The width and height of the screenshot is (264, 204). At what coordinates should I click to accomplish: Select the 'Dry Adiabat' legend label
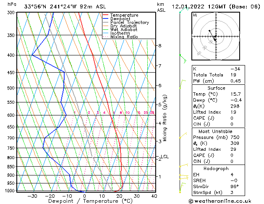click(x=123, y=26)
